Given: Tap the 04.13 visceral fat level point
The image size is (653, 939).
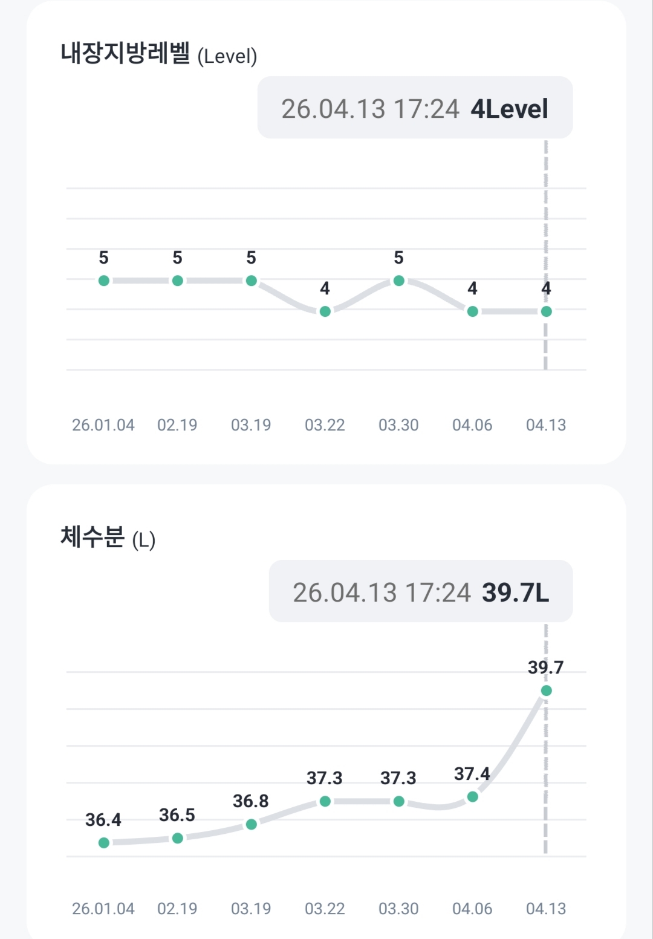Looking at the screenshot, I should (x=547, y=311).
